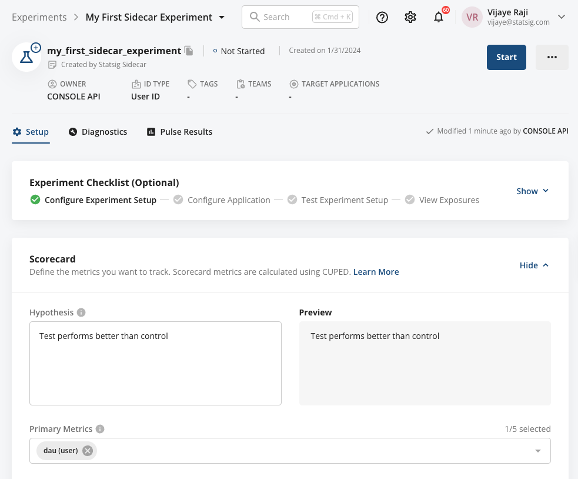Open the settings gear in the top bar
This screenshot has width=578, height=479.
tap(410, 17)
